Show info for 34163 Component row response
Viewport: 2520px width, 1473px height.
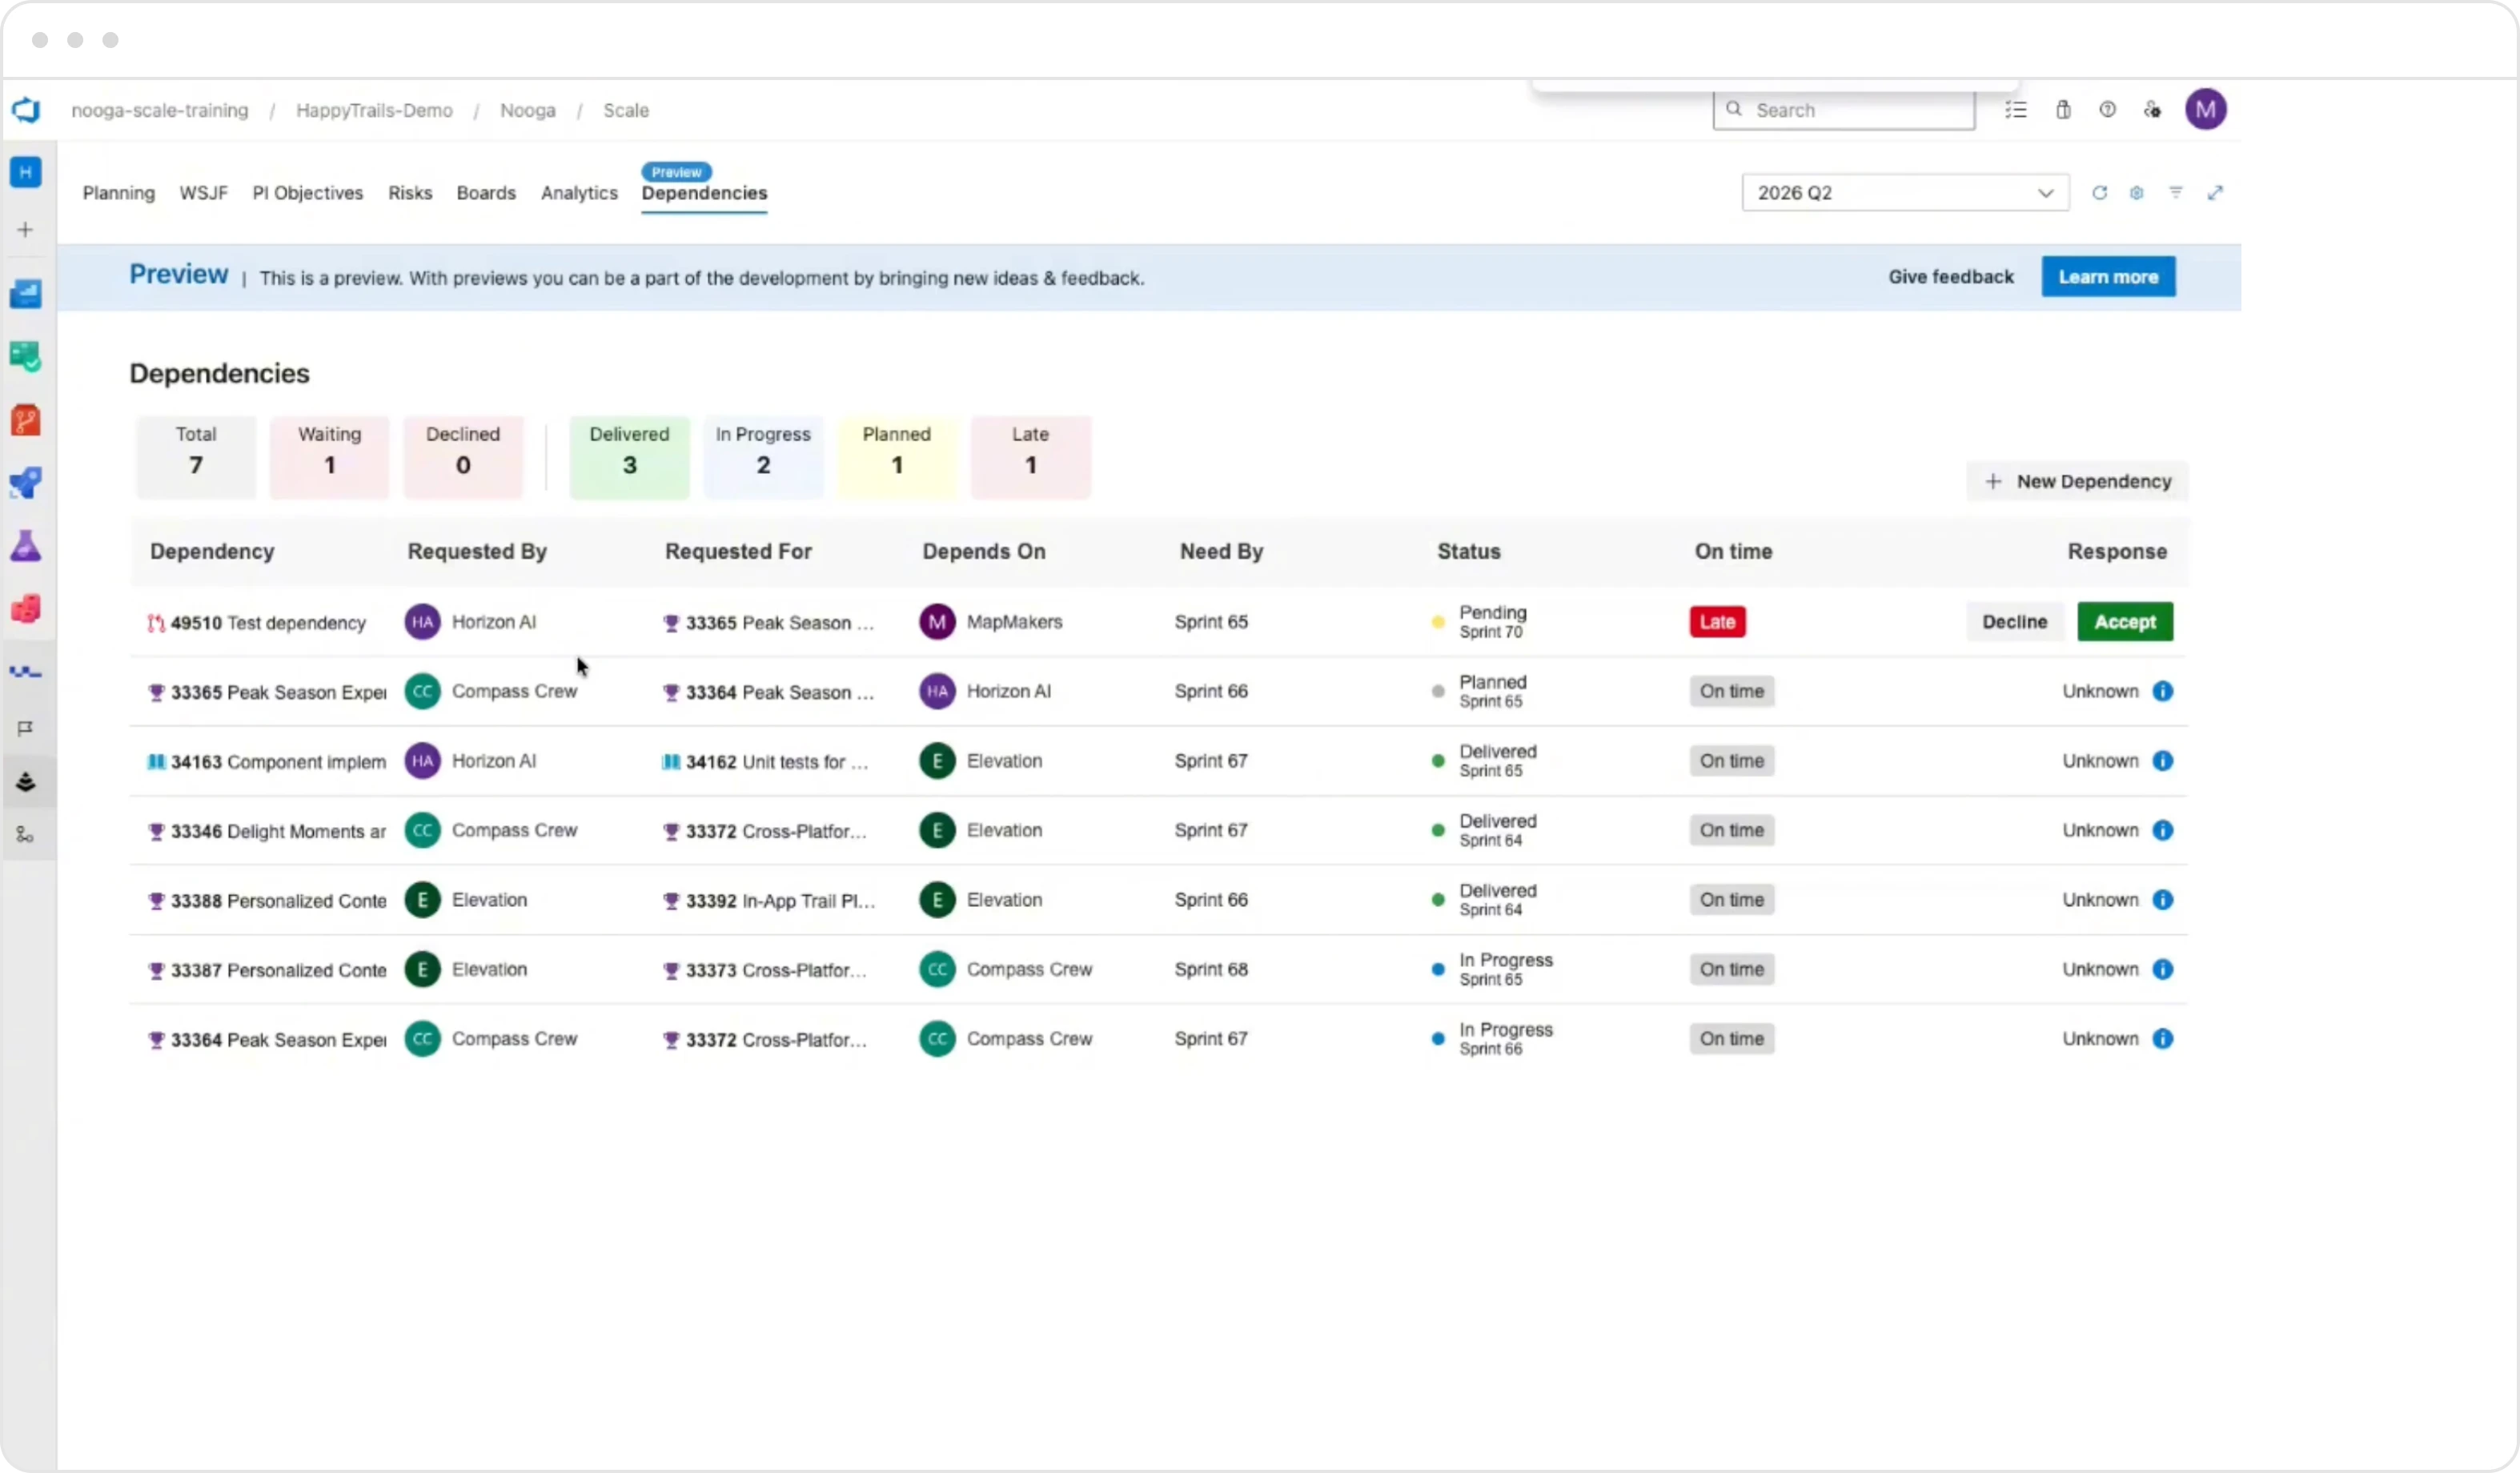[2162, 761]
